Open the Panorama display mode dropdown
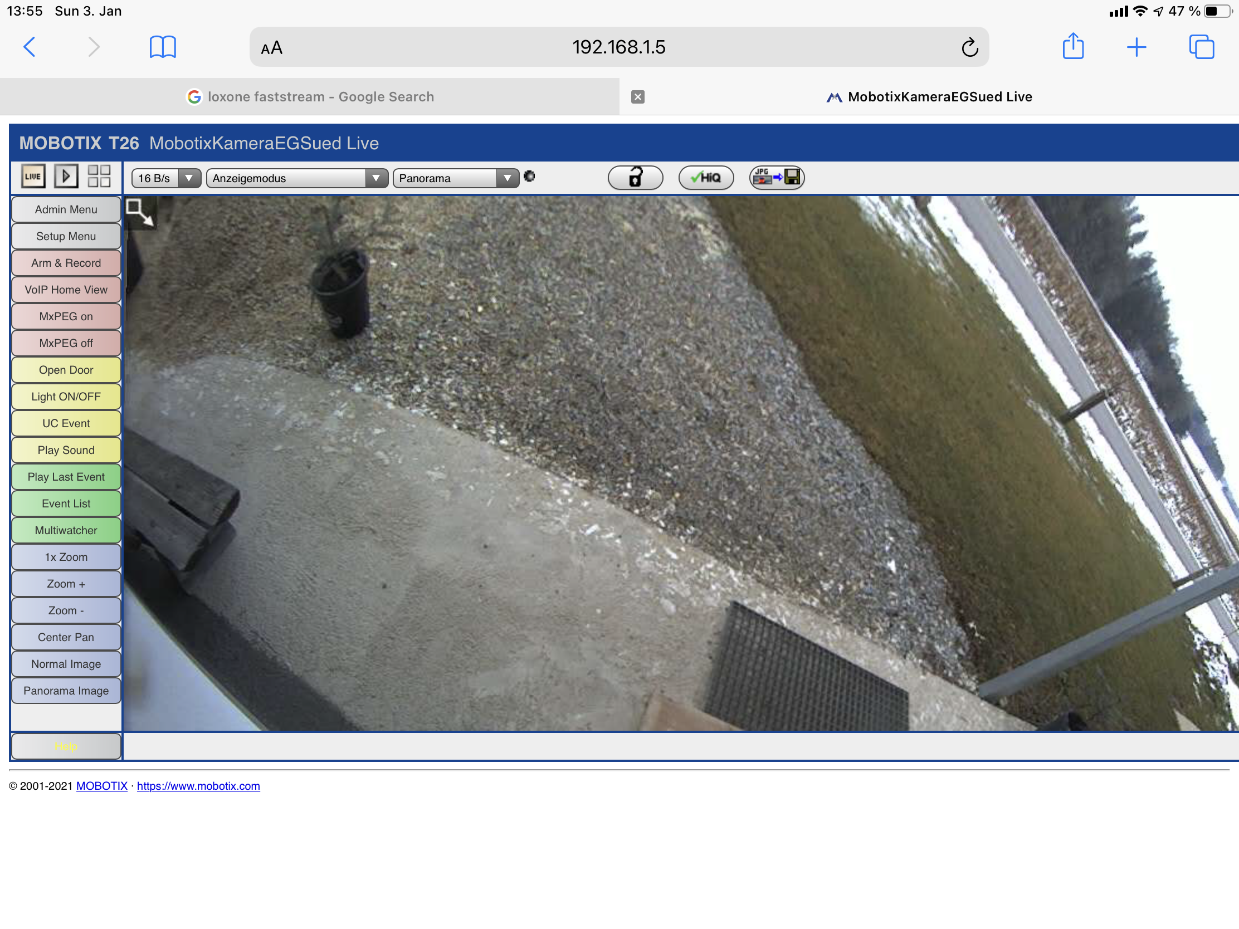The image size is (1239, 929). tap(455, 179)
